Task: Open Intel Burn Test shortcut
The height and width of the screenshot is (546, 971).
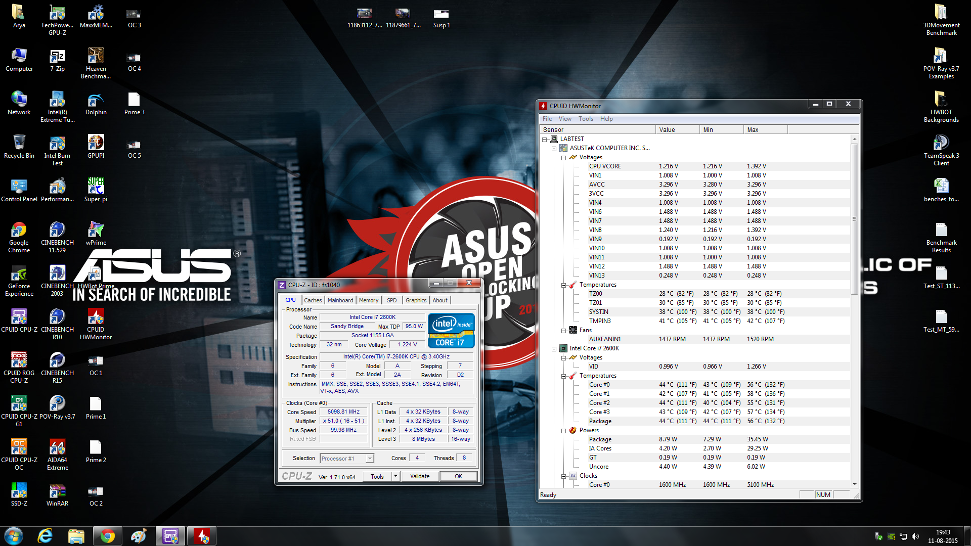Action: (57, 150)
